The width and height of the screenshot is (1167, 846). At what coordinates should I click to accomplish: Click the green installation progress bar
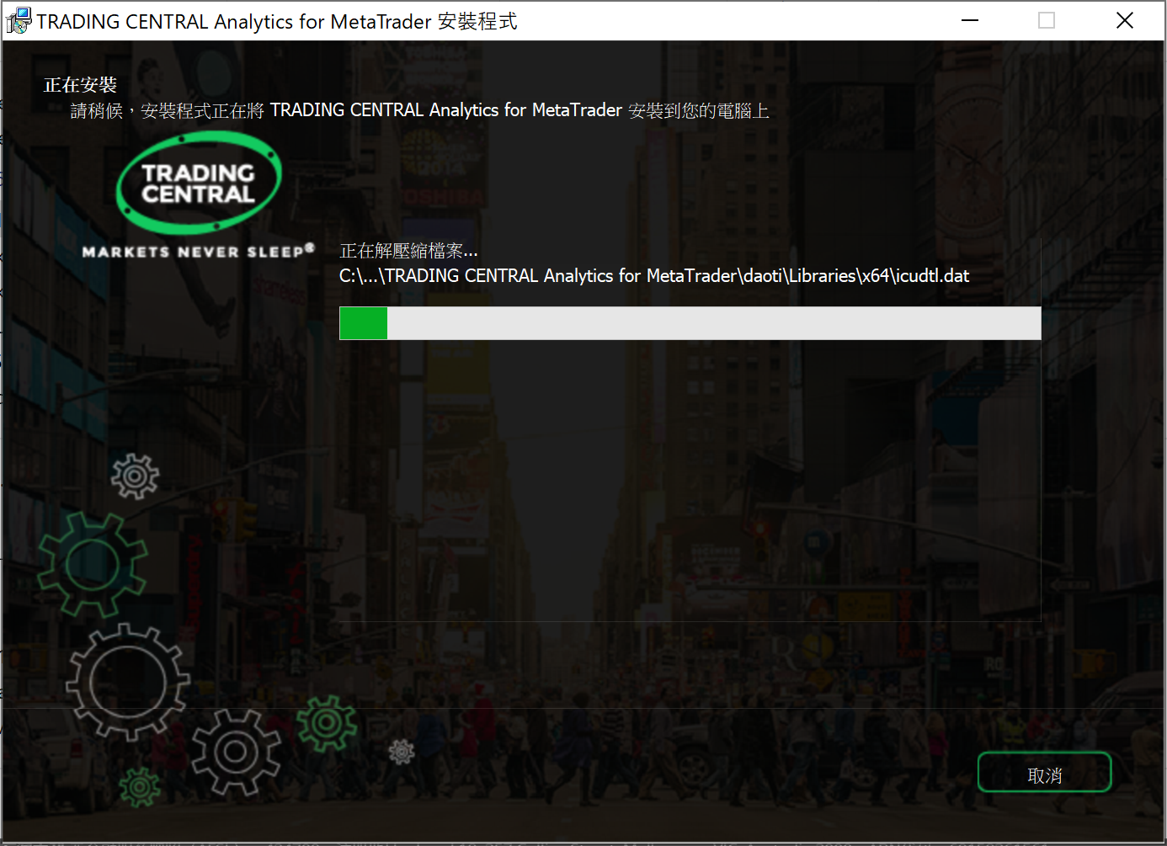(x=690, y=323)
